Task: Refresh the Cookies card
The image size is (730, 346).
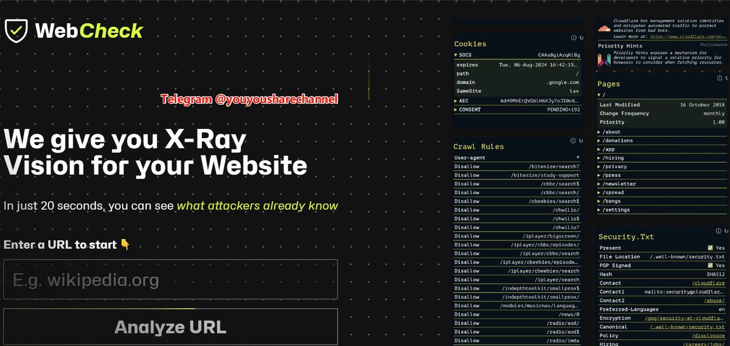Action: pyautogui.click(x=580, y=38)
